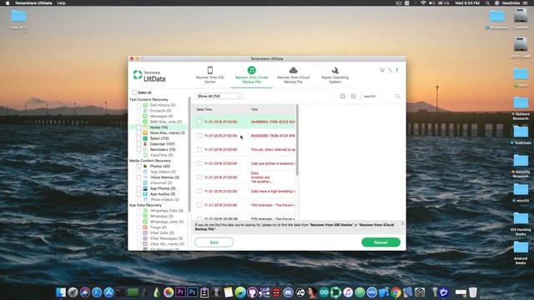Click the magnifier search icon
Image resolution: width=534 pixels, height=300 pixels.
tap(398, 97)
